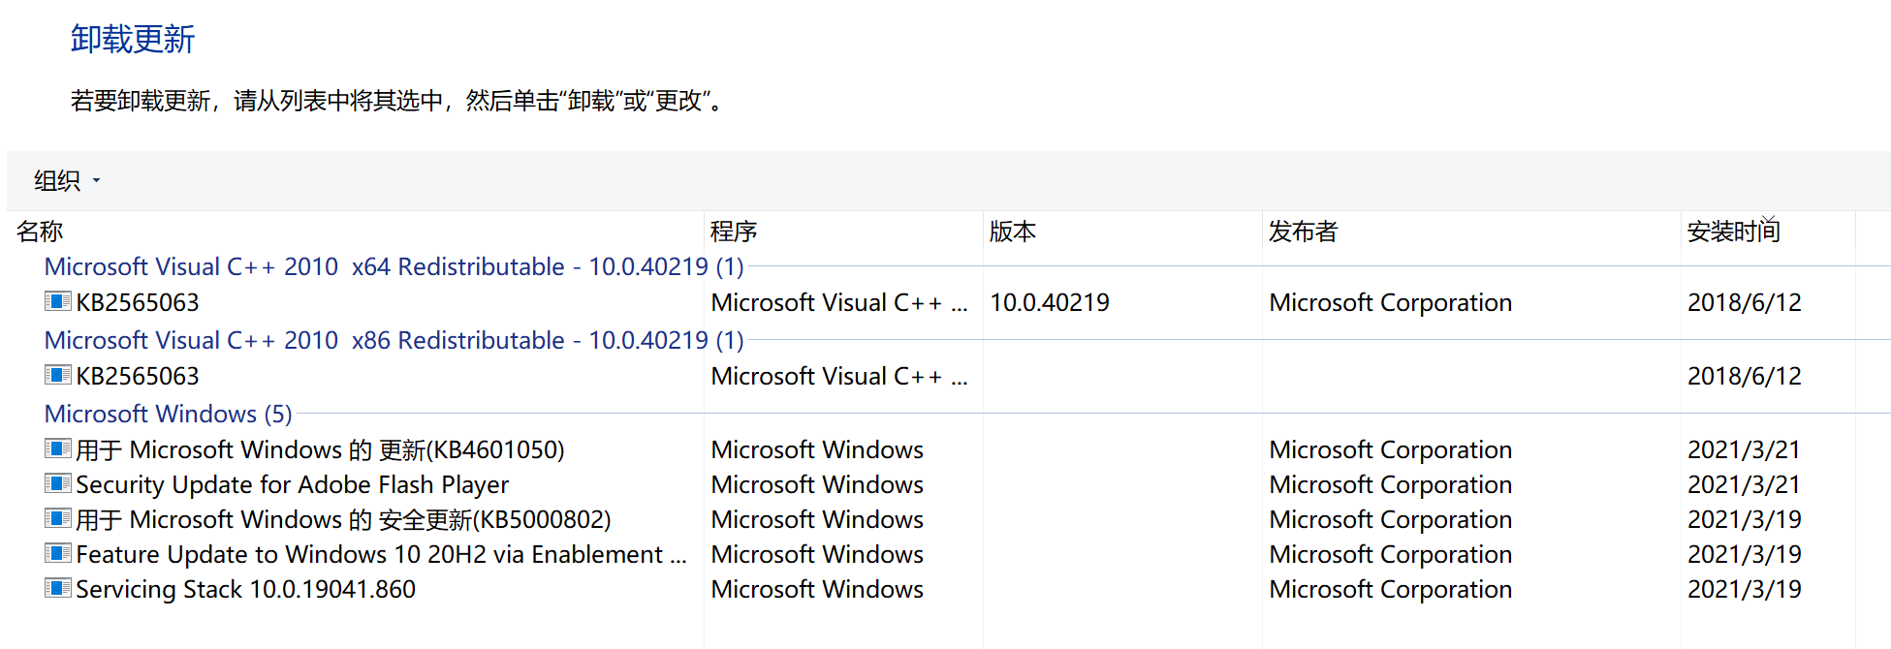Open the 组织 dropdown menu
The width and height of the screenshot is (1891, 649).
point(67,180)
